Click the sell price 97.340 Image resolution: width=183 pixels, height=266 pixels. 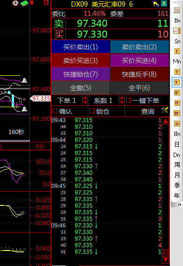pyautogui.click(x=92, y=23)
